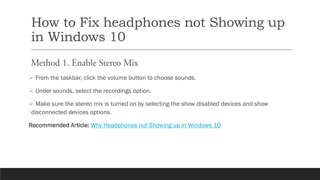320x180 pixels.
Task: Click the words Windows 10 in title
Action: (87, 37)
